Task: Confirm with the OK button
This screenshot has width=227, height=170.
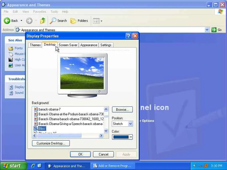Action: pyautogui.click(x=80, y=154)
